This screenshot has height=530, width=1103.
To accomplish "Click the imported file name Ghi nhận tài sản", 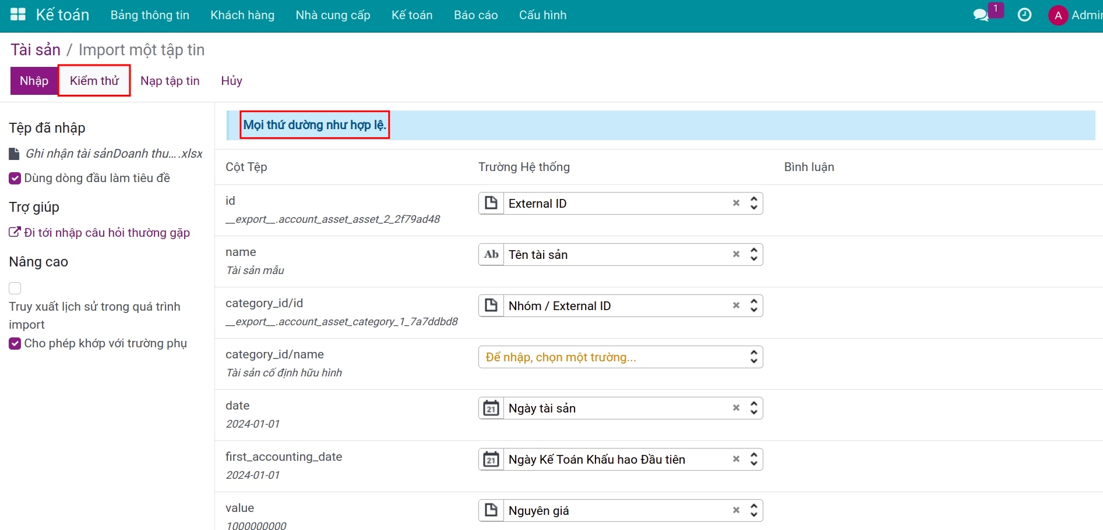I will 114,154.
